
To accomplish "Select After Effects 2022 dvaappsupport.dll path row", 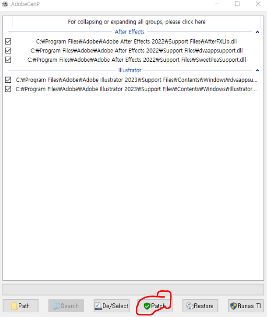I will pos(136,50).
